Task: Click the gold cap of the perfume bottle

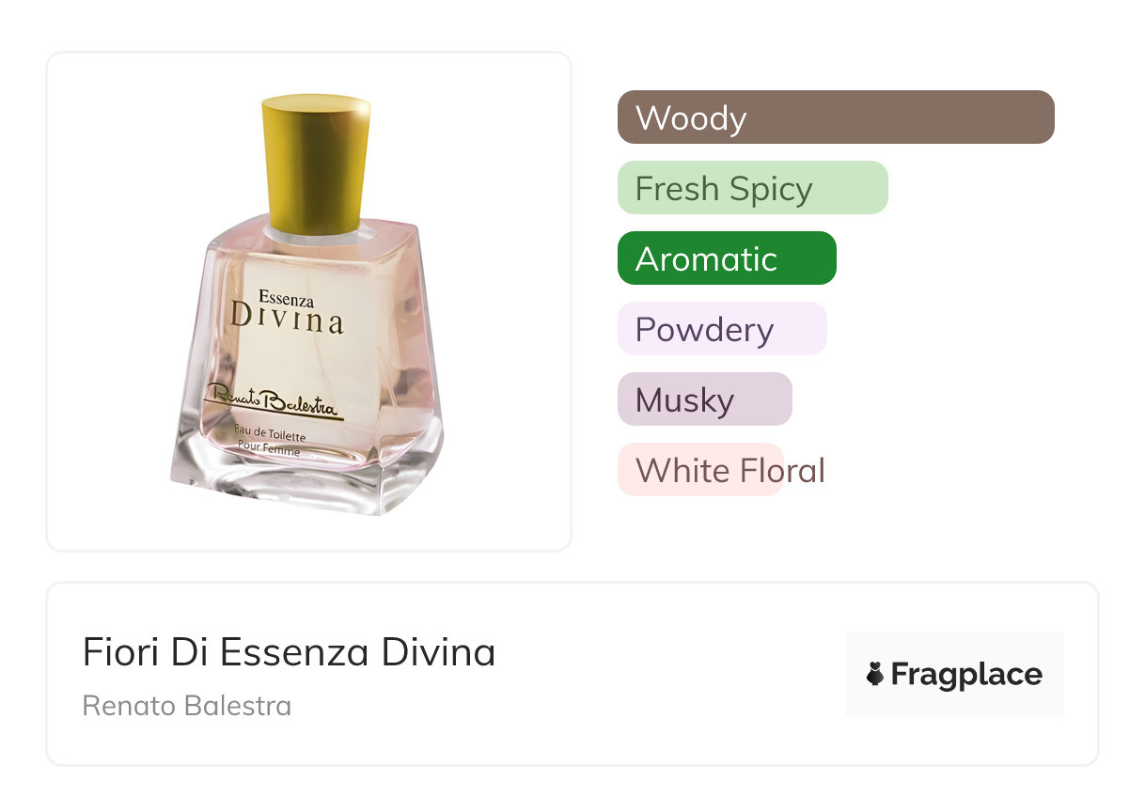Action: (x=316, y=162)
